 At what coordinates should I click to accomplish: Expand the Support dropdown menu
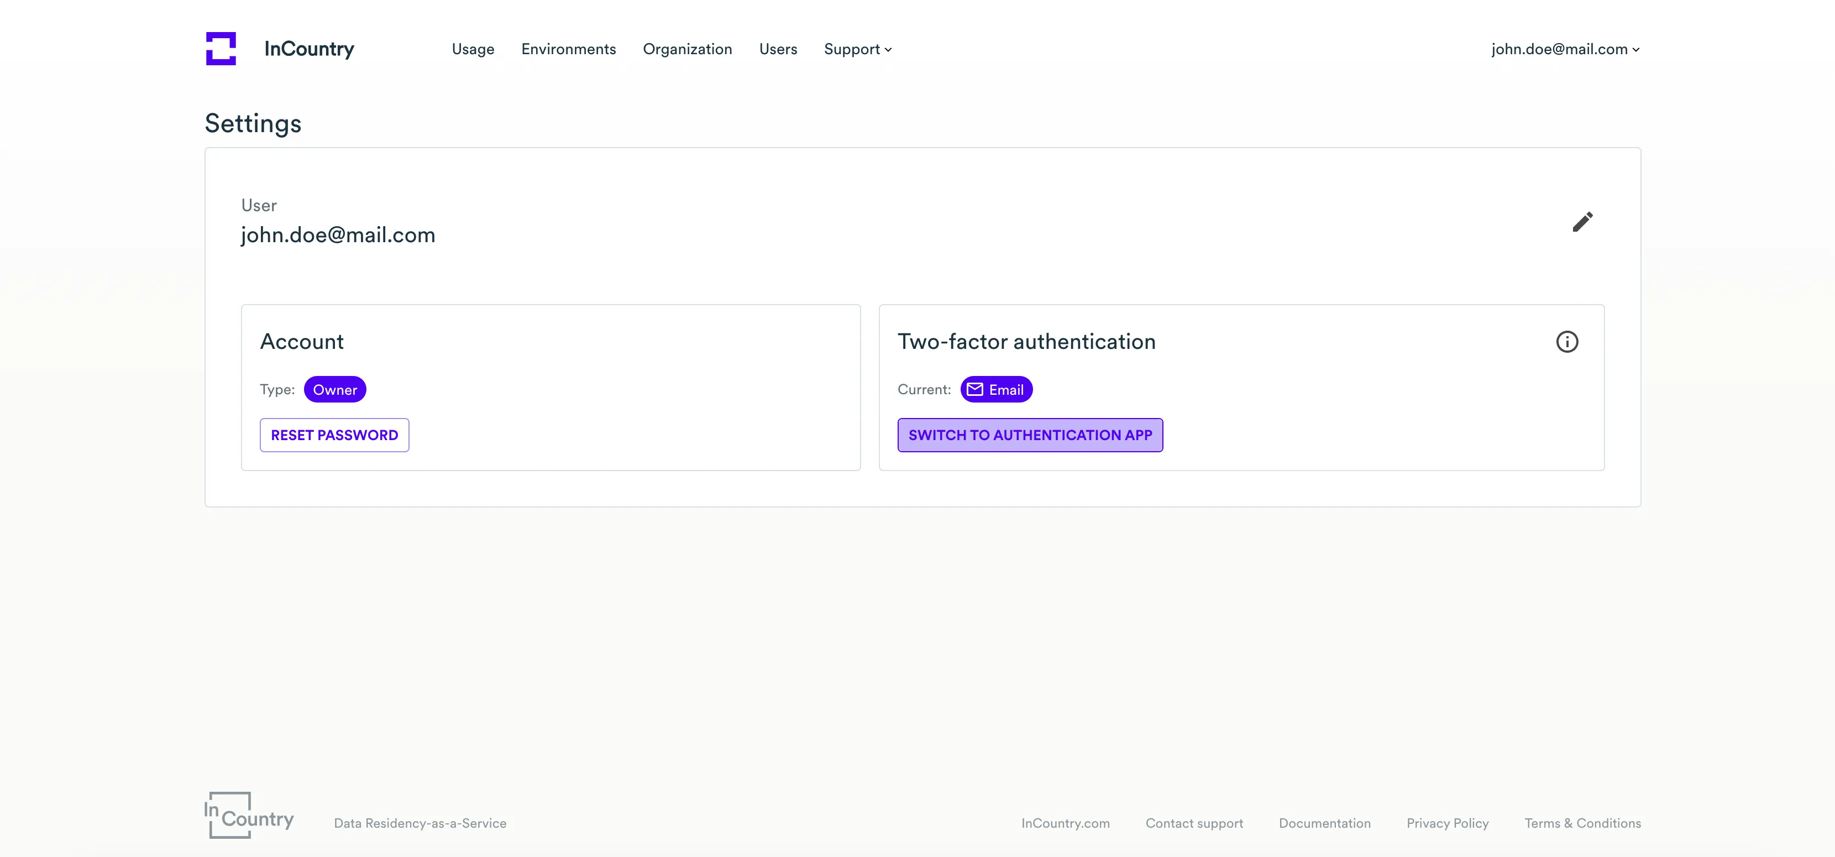[x=858, y=49]
